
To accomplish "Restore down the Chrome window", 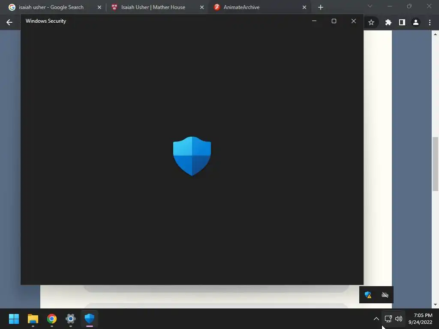I will coord(409,6).
